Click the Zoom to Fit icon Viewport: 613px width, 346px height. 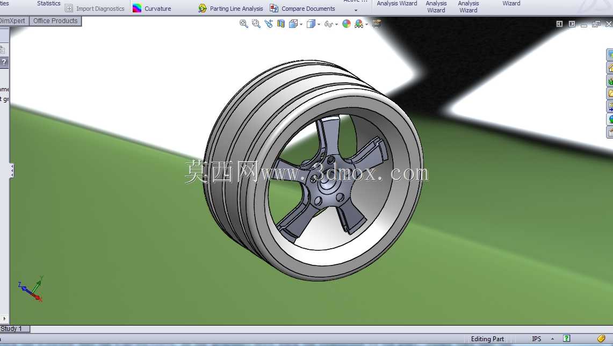click(x=243, y=24)
